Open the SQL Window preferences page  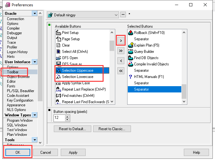(x=17, y=125)
